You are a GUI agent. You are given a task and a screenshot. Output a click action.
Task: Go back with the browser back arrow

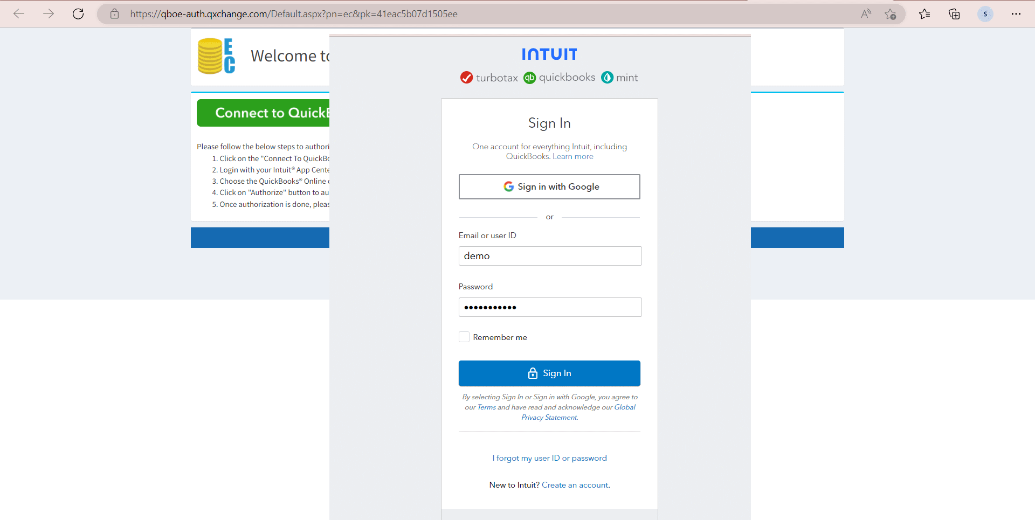(x=19, y=14)
